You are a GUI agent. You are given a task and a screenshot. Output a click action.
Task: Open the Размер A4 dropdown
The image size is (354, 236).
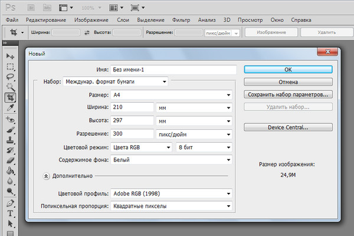click(171, 95)
